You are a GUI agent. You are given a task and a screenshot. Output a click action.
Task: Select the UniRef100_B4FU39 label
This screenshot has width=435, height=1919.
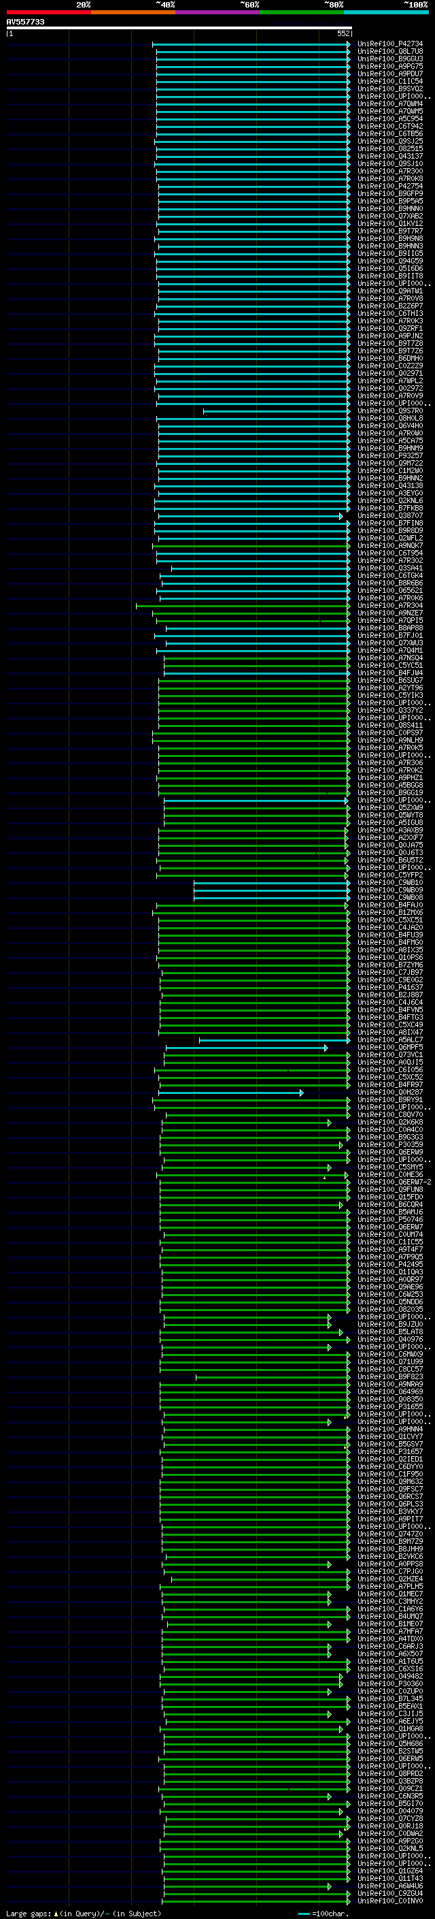click(389, 935)
